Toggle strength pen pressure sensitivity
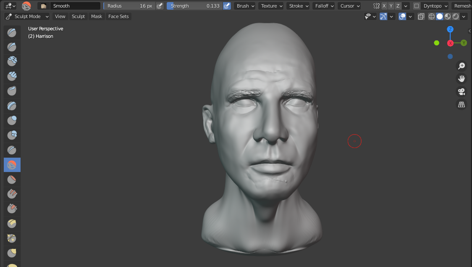This screenshot has width=472, height=267. (227, 6)
